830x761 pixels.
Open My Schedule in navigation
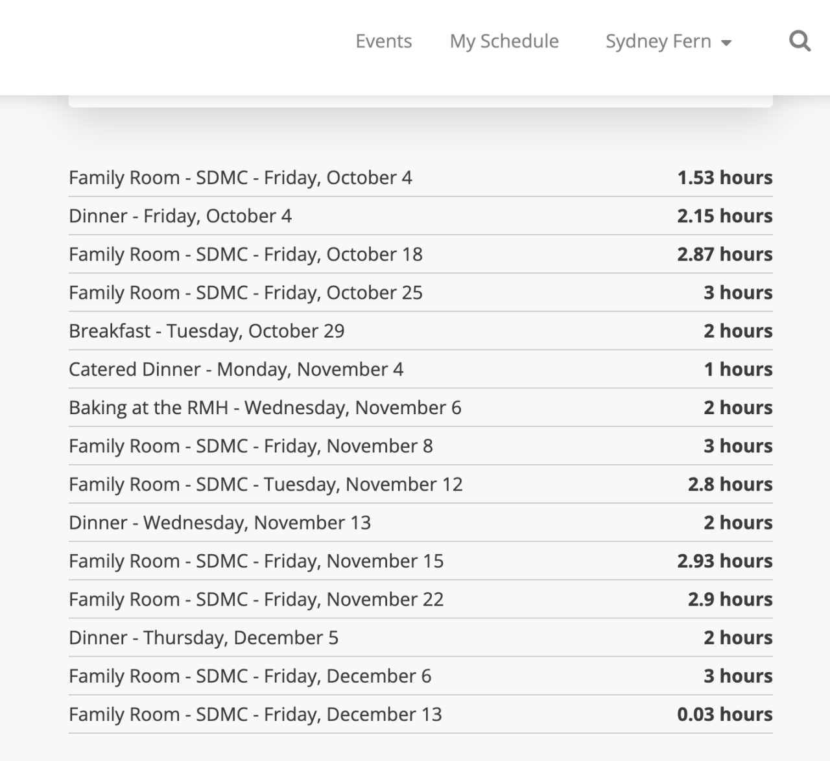click(x=504, y=41)
